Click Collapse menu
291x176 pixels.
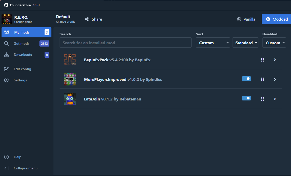[x=26, y=168]
